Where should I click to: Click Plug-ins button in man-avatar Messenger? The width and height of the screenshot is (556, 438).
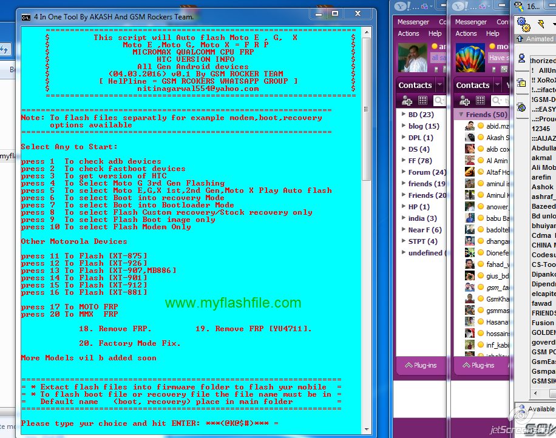(421, 365)
